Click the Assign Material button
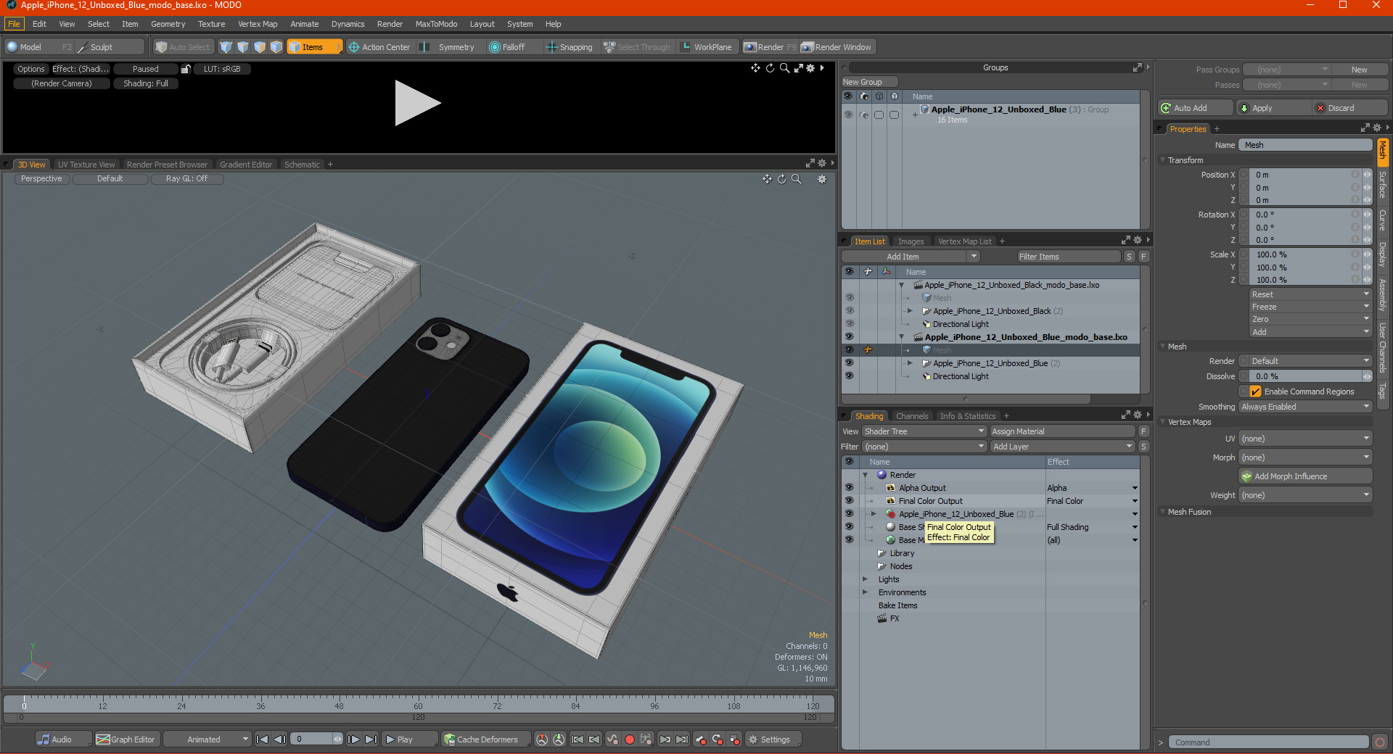Screen dimensions: 1393x754 [1062, 431]
